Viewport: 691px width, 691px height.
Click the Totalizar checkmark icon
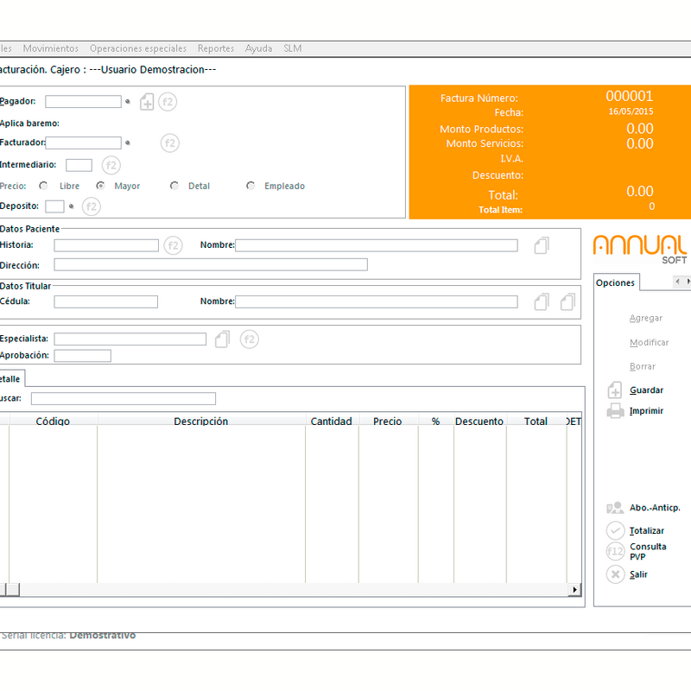point(616,530)
